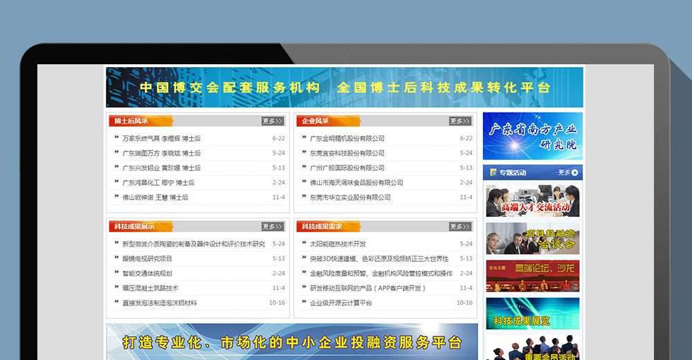Open 佛山市海天调味食品股份有限公司 link
Screen dimensions: 692x360
[x=356, y=182]
